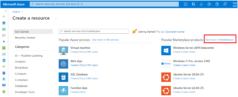Open the ellipsis menu beside Create a resource
The image size is (238, 97).
tap(56, 18)
